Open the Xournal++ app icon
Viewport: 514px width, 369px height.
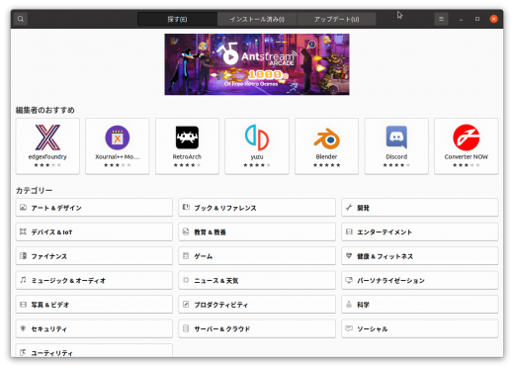tap(118, 138)
